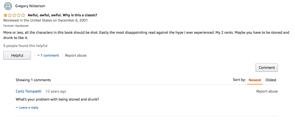295x121 pixels.
Task: Click the last empty star in the rating
Action: click(23, 15)
